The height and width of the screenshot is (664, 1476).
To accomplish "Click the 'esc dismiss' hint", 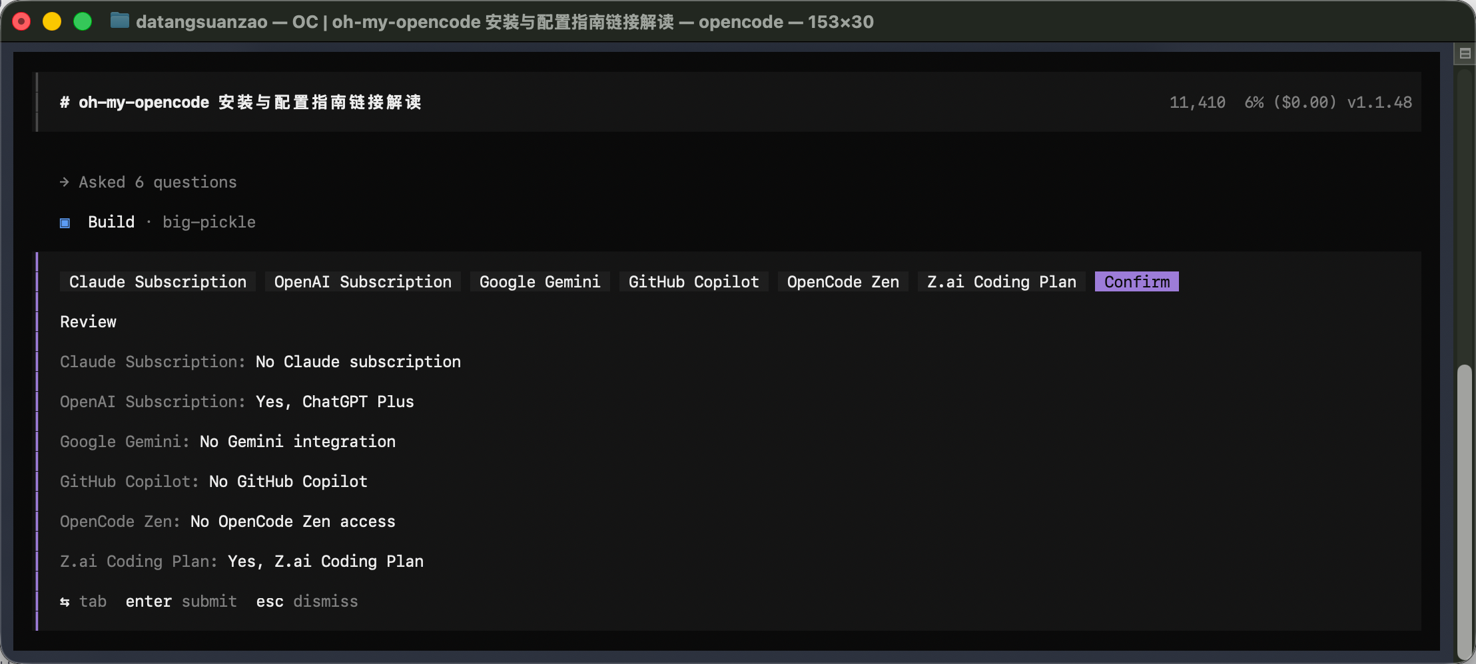I will click(307, 601).
